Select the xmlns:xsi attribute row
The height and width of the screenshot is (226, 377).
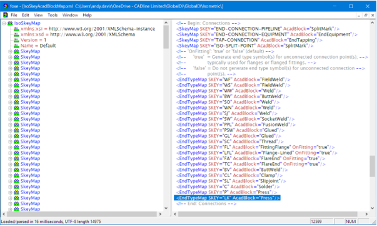pyautogui.click(x=88, y=29)
